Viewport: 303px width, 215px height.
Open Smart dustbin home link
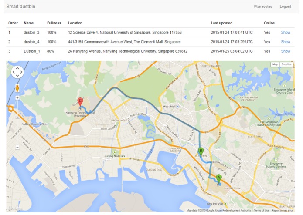[20, 7]
